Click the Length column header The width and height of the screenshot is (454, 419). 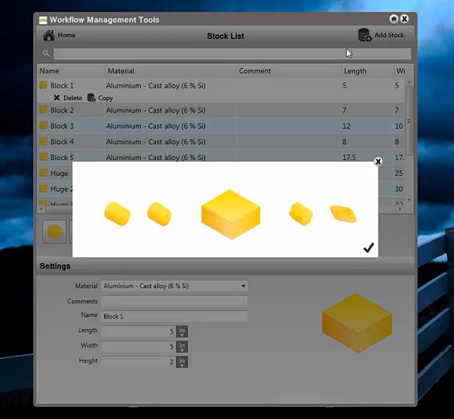pos(355,71)
